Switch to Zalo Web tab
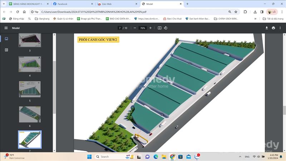 (x=117, y=4)
